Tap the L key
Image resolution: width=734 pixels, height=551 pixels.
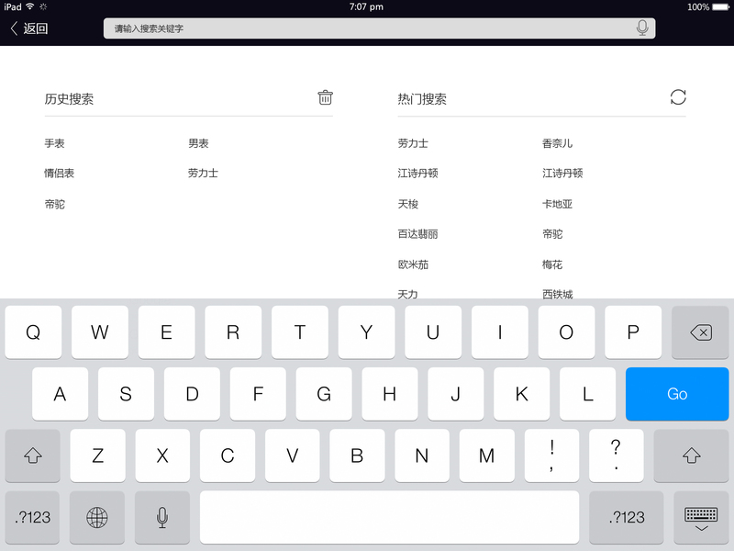(x=588, y=394)
